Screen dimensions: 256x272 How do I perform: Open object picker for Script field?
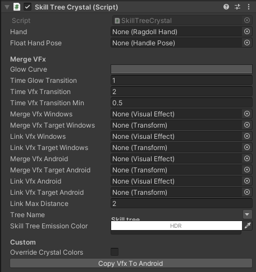pos(247,20)
